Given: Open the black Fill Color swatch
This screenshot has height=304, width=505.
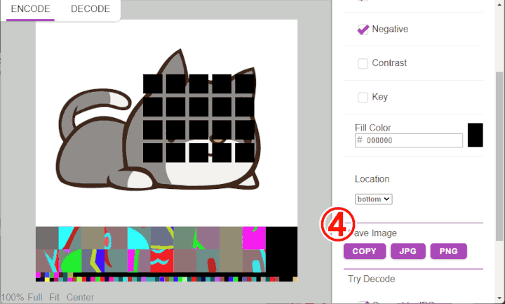Looking at the screenshot, I should point(475,135).
